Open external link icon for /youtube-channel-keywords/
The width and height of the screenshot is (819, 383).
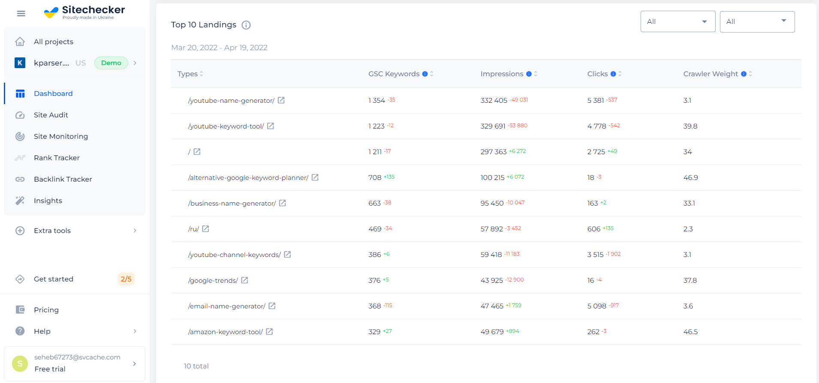click(287, 254)
